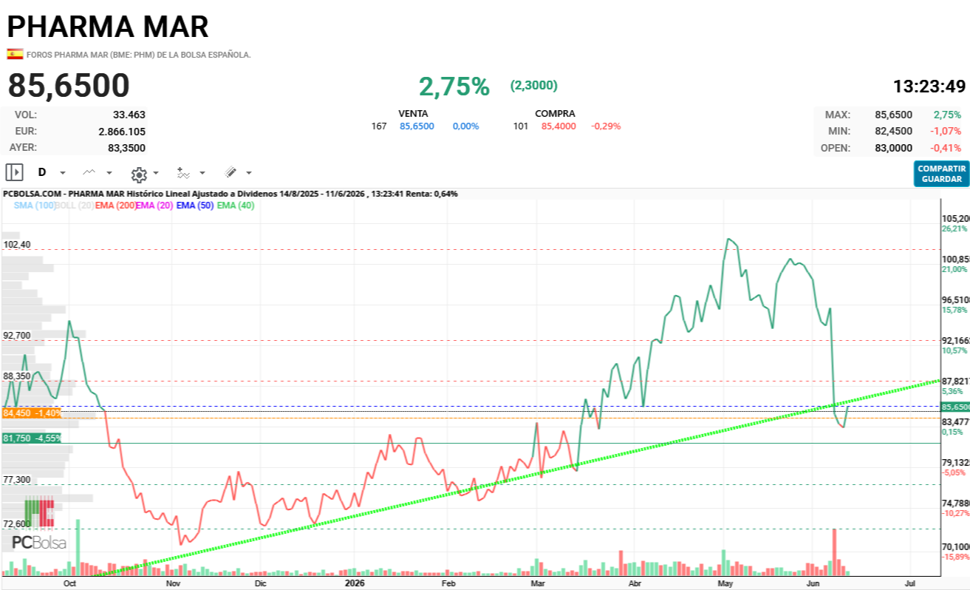
Task: Click the 13:23:49 time display
Action: 929,87
